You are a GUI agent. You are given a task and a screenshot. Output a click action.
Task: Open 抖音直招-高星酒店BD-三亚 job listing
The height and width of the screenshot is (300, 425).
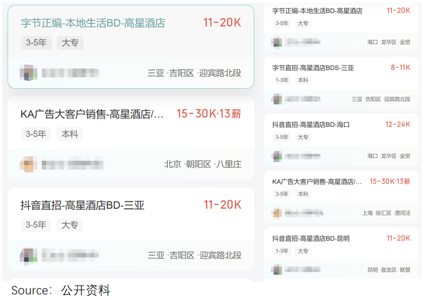pos(82,205)
